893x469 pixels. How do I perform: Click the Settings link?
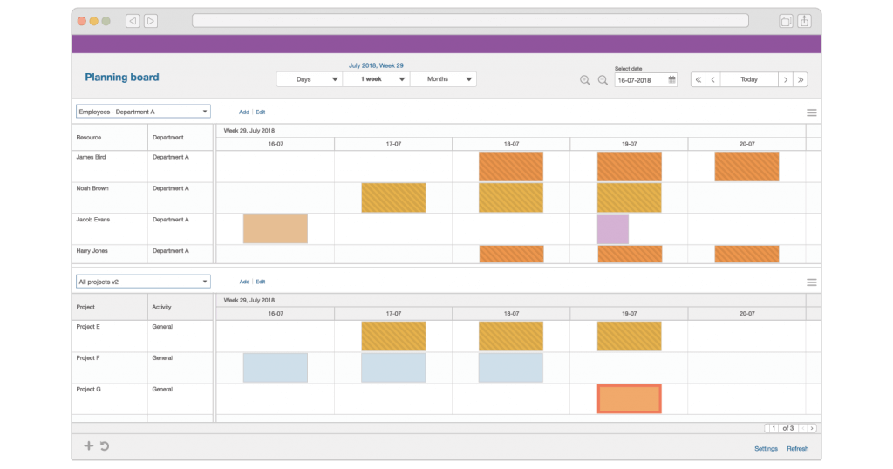766,449
